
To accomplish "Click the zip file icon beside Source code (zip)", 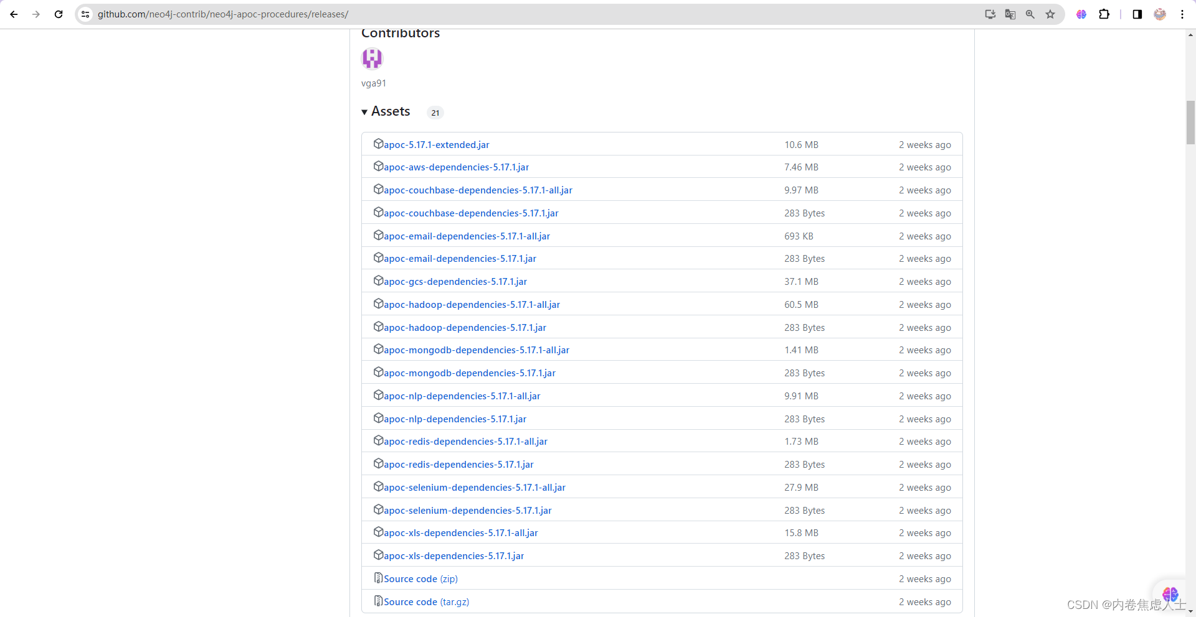I will point(378,578).
